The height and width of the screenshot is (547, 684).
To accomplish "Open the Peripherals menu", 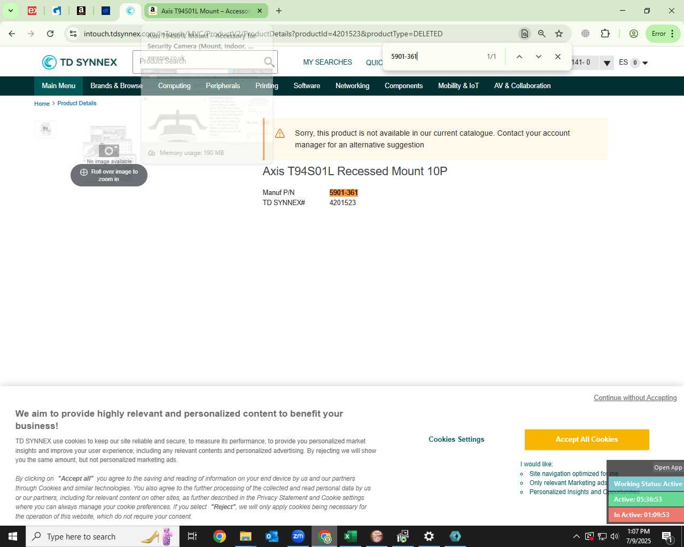I will pyautogui.click(x=223, y=85).
